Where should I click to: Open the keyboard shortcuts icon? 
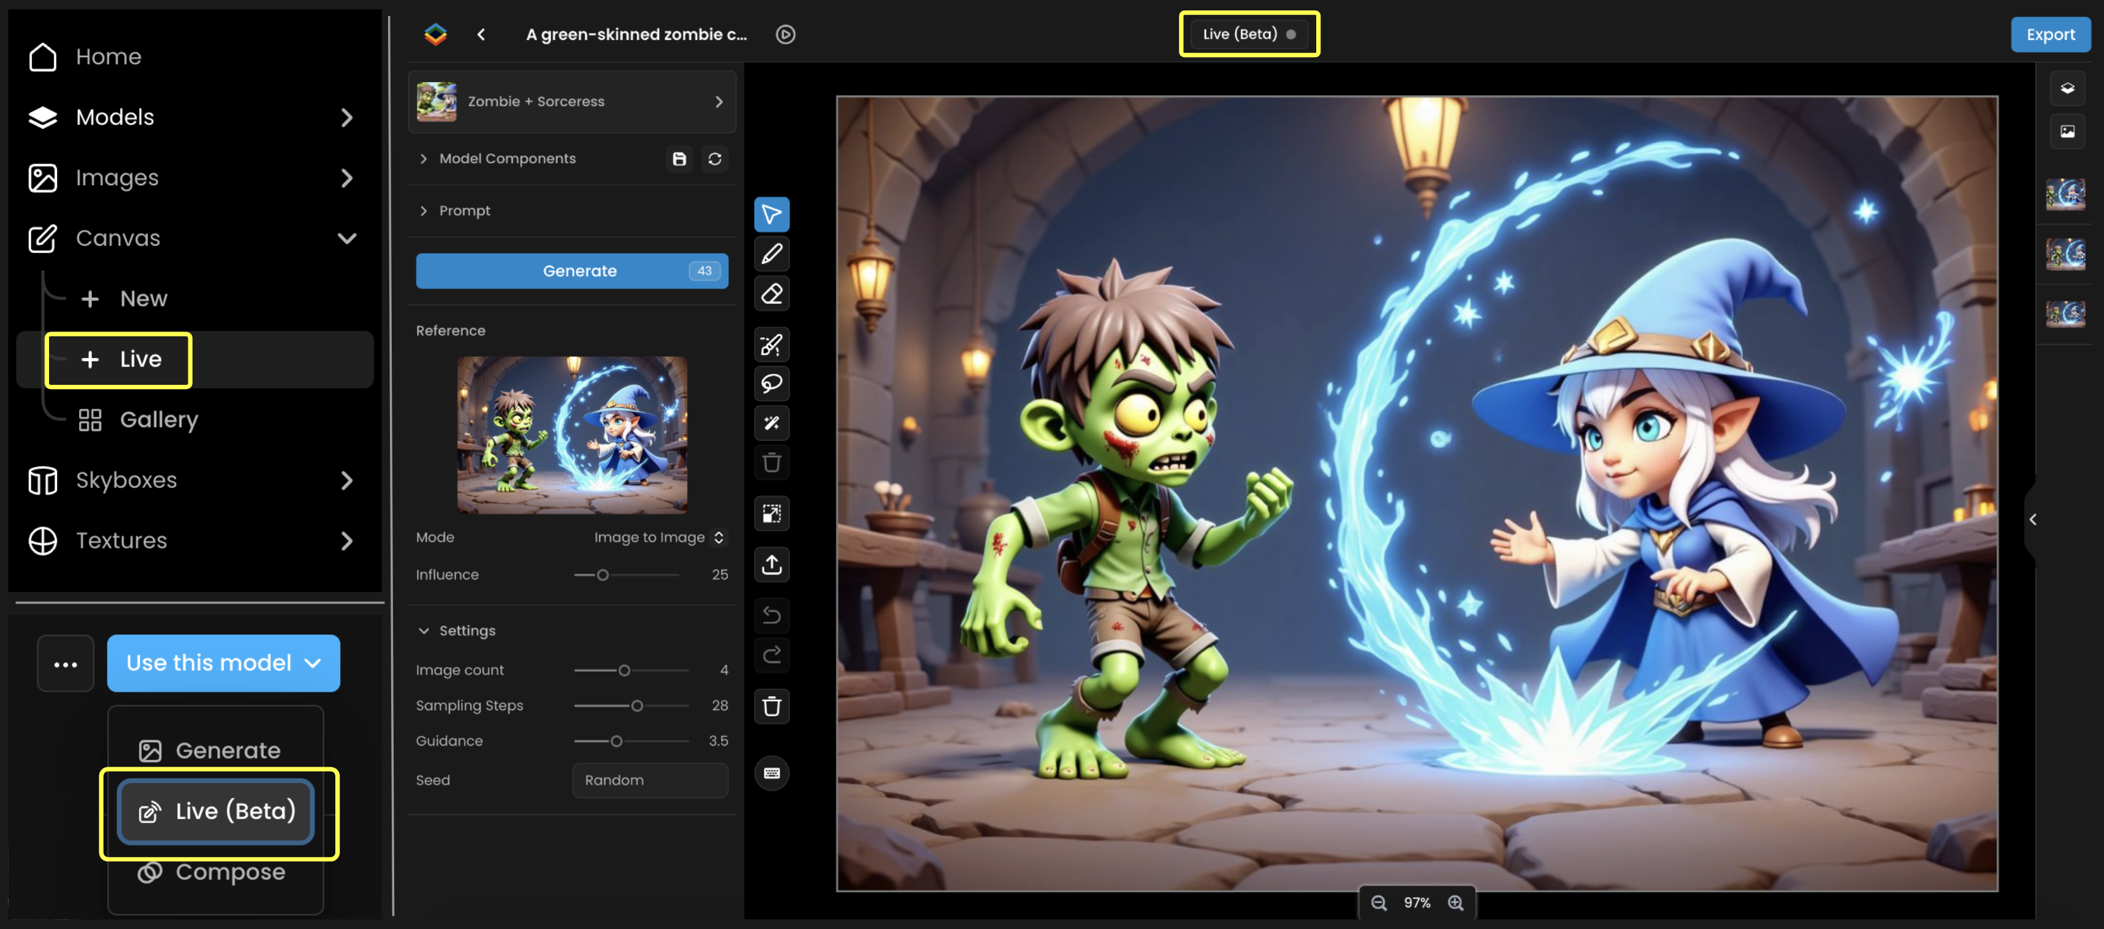tap(771, 773)
